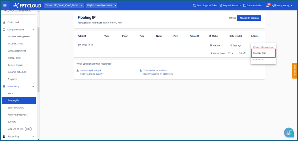This screenshot has width=298, height=141.
Task: Collapse the Compute Engine section
Action: pyautogui.click(x=33, y=30)
